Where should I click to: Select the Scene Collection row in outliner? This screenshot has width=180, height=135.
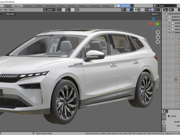pyautogui.click(x=171, y=13)
